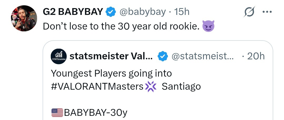Visit the @babybay handle
This screenshot has height=120, width=284.
point(143,12)
